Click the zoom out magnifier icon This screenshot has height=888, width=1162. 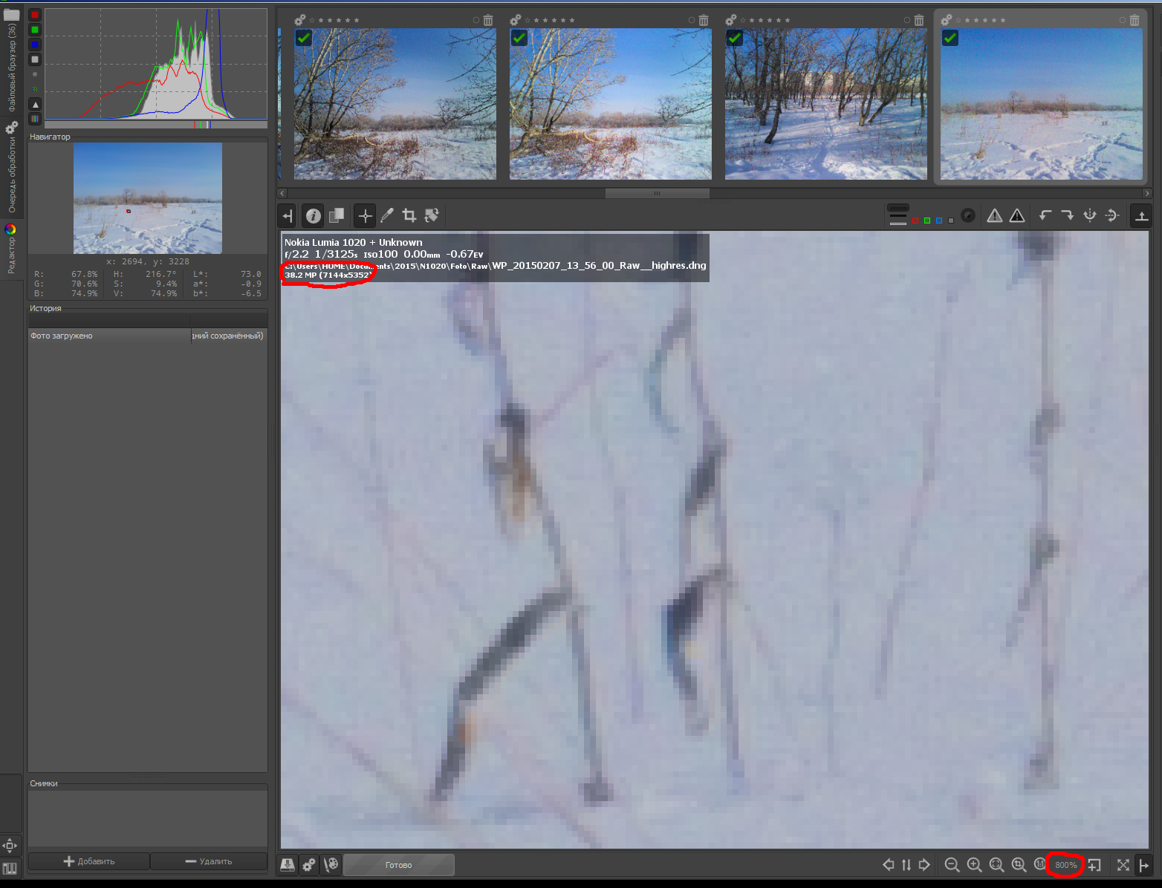952,865
